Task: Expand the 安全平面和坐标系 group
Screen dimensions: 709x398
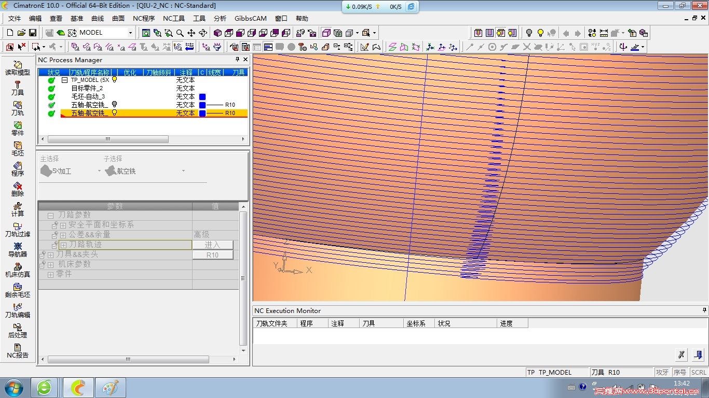Action: (63, 225)
